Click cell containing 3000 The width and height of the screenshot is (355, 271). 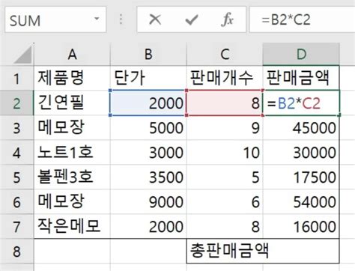click(x=148, y=152)
